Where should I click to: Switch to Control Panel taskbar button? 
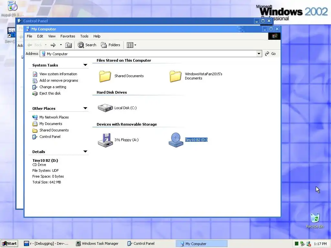pyautogui.click(x=141, y=243)
